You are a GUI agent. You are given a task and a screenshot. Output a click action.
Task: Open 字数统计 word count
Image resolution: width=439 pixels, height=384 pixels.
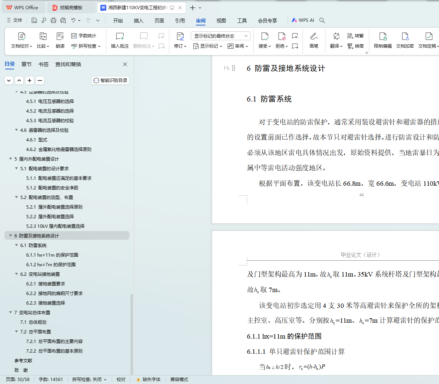(x=84, y=35)
